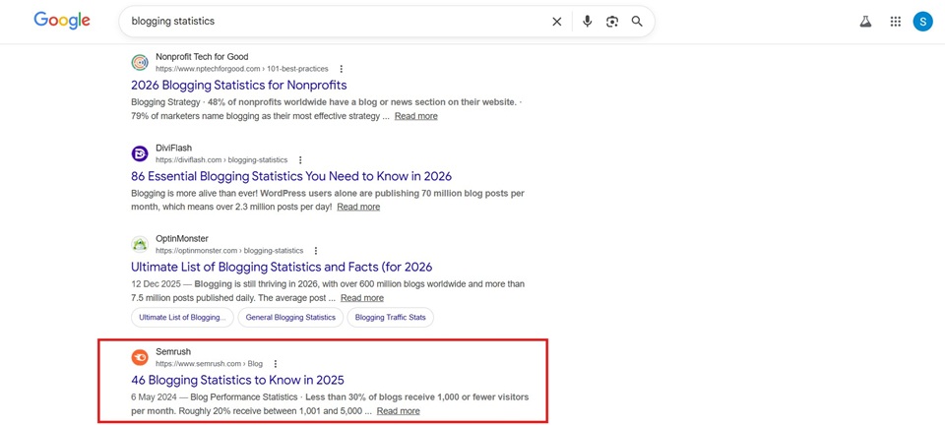Open 86 Essential Blogging Statistics result
The image size is (945, 425).
(291, 176)
